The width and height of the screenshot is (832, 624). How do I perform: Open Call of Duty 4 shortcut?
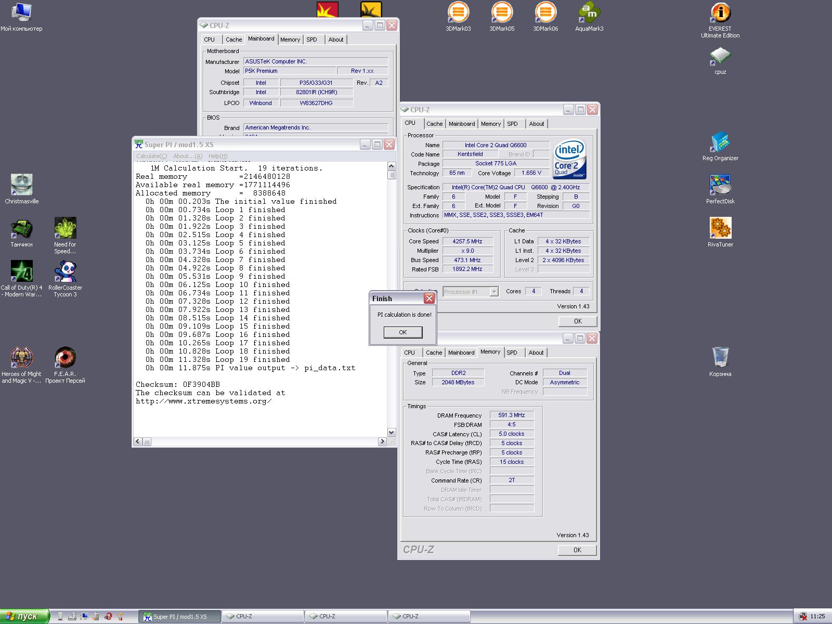[21, 279]
